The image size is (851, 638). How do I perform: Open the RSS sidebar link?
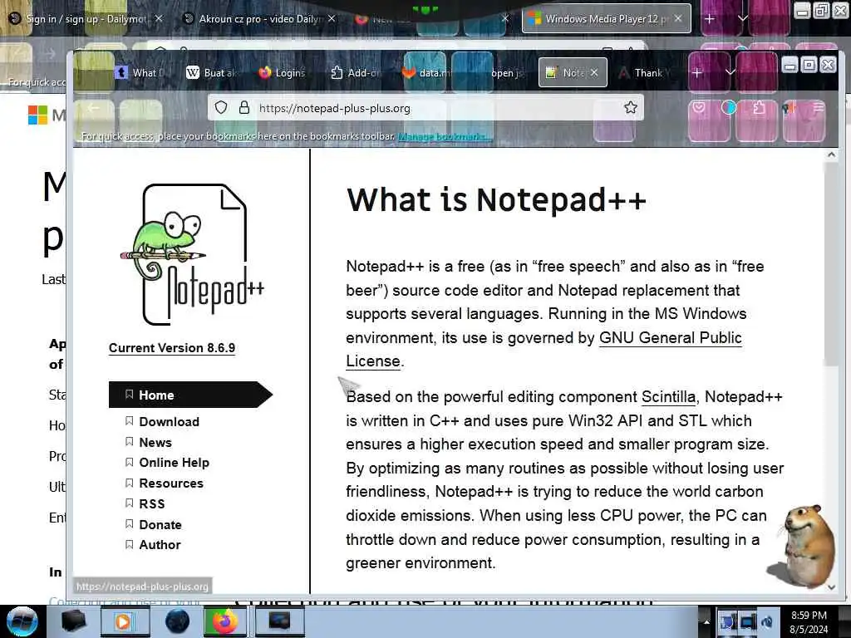[x=152, y=504]
